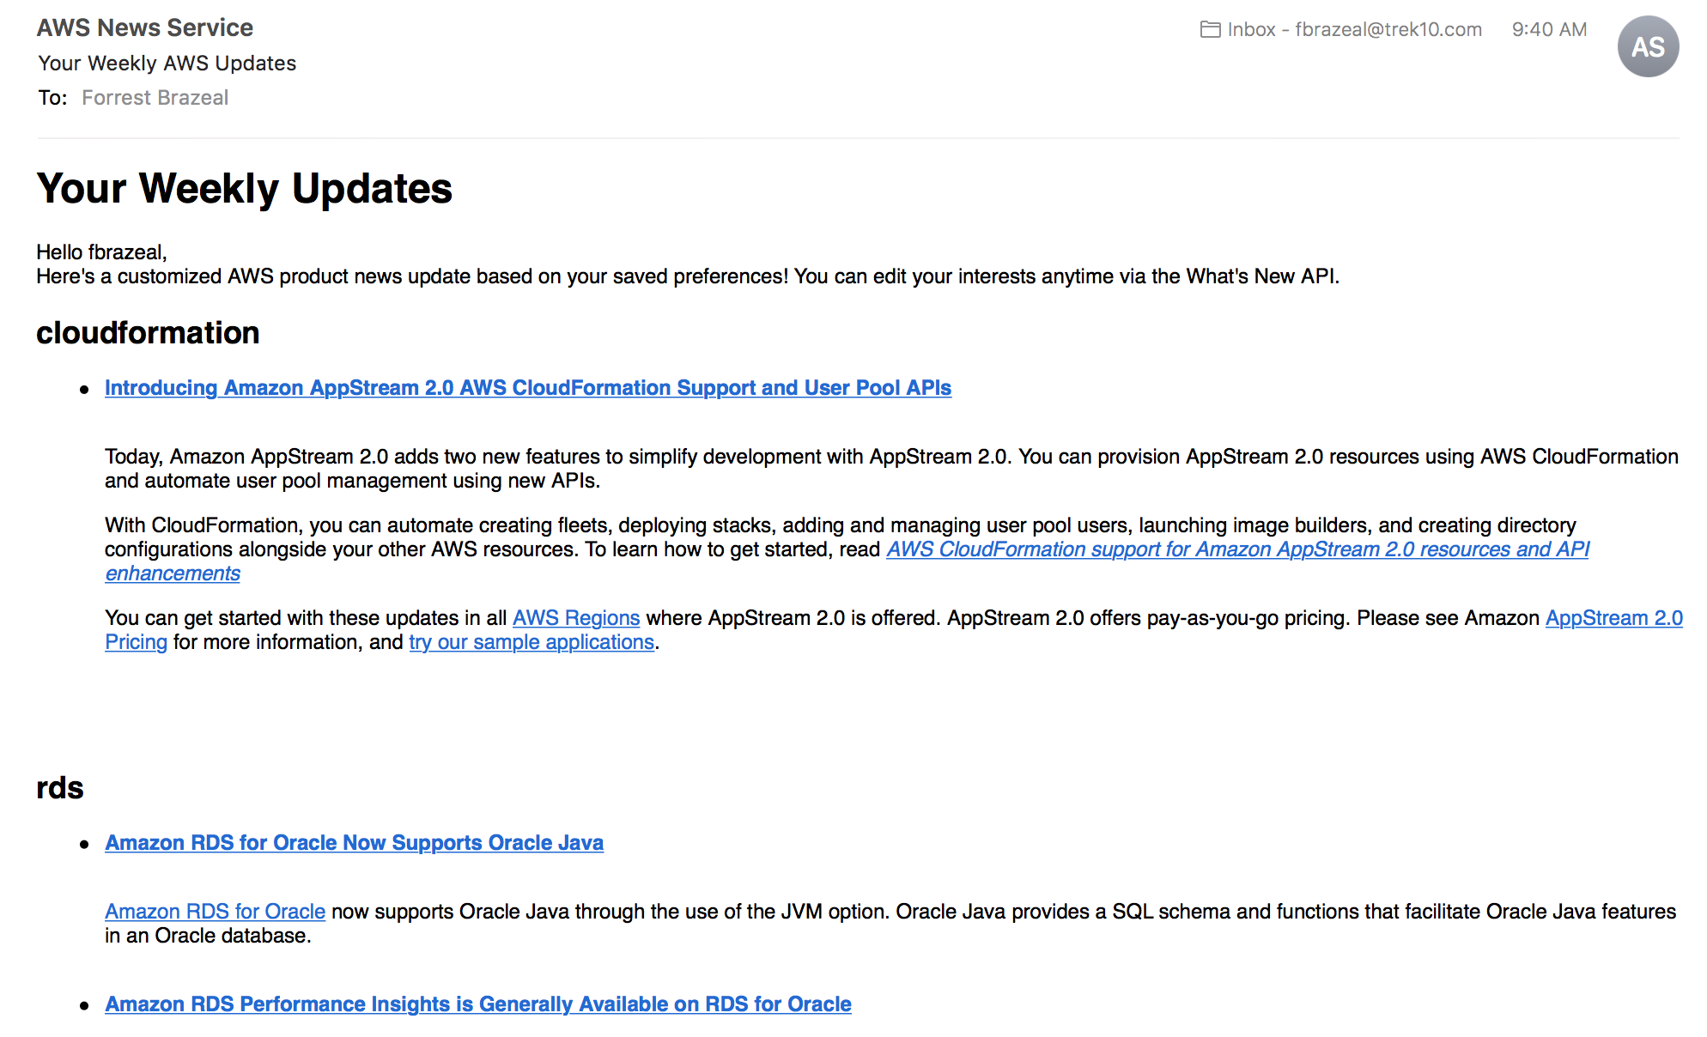Click the AS sender avatar circle
Screen dimensions: 1707x1037
(x=1647, y=47)
